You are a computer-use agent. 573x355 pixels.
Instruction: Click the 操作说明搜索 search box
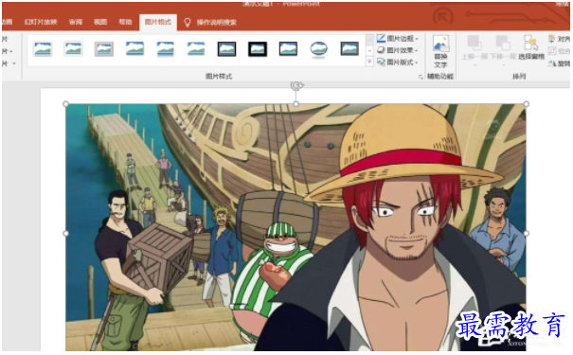tap(217, 23)
